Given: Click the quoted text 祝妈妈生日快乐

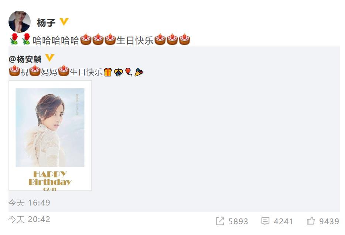Looking at the screenshot, I should click(x=61, y=72).
